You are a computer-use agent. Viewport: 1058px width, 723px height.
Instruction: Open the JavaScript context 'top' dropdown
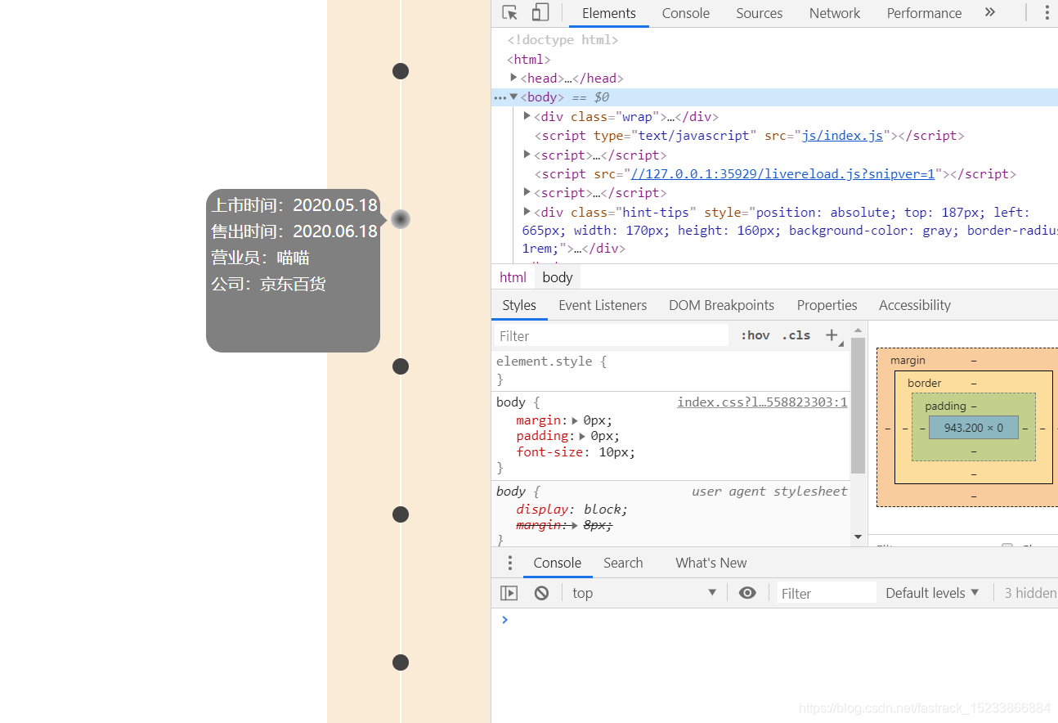point(644,593)
